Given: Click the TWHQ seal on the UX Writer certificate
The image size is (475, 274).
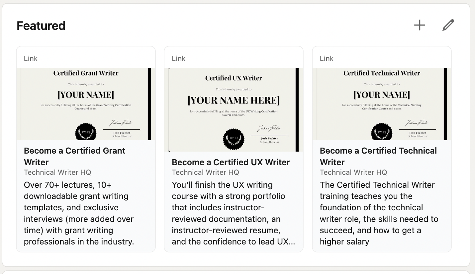Looking at the screenshot, I should 234,139.
